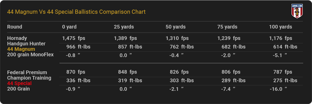The height and width of the screenshot is (104, 312).
Task: Select the 0 yard column header
Action: [x=69, y=27]
